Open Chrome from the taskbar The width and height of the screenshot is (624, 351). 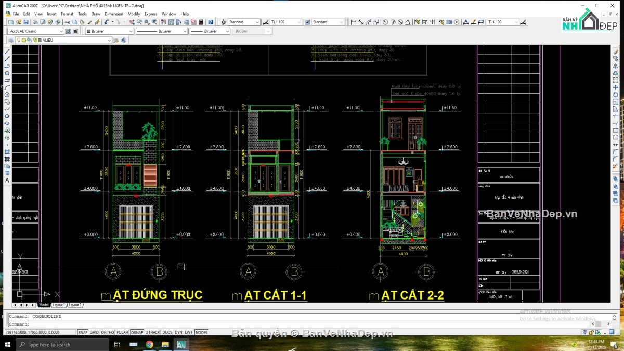[x=149, y=344]
